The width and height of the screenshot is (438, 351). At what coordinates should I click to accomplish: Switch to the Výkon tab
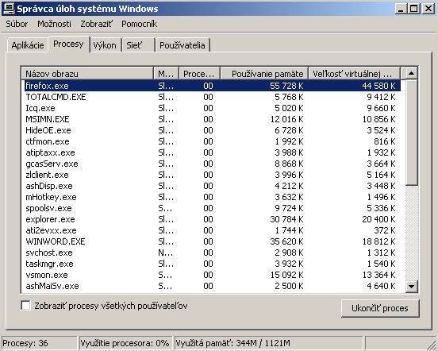coord(105,45)
